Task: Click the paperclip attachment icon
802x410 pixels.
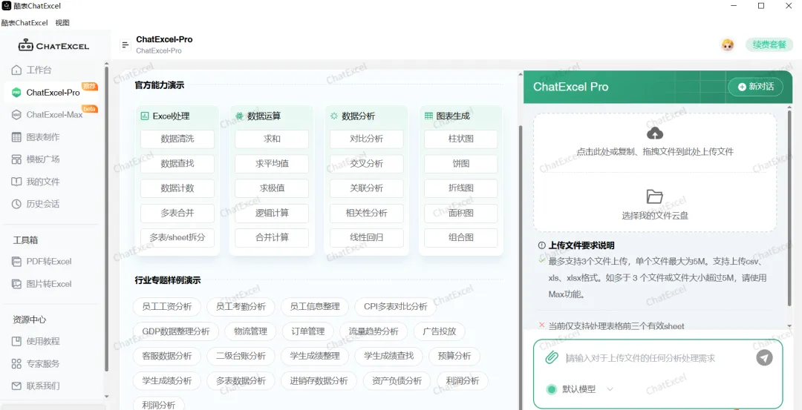Action: click(551, 358)
